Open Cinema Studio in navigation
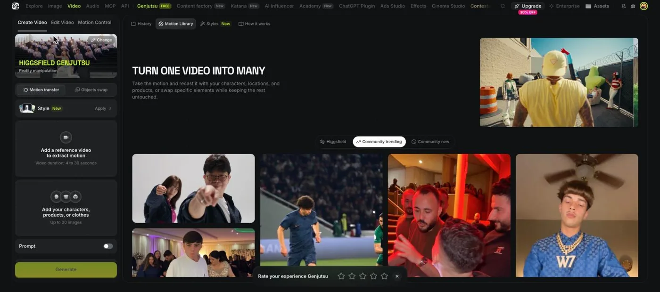The image size is (660, 292). (x=448, y=6)
